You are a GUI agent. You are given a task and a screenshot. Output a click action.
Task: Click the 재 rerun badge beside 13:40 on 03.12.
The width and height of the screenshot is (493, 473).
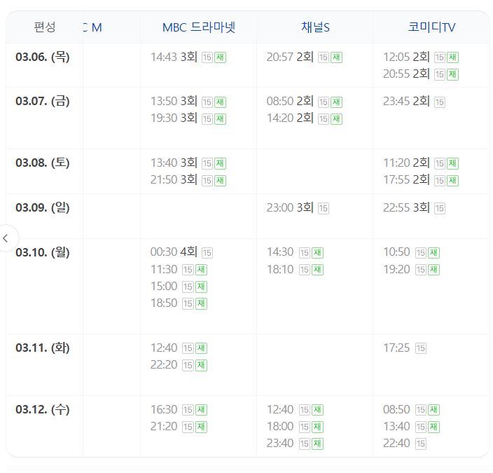[433, 427]
